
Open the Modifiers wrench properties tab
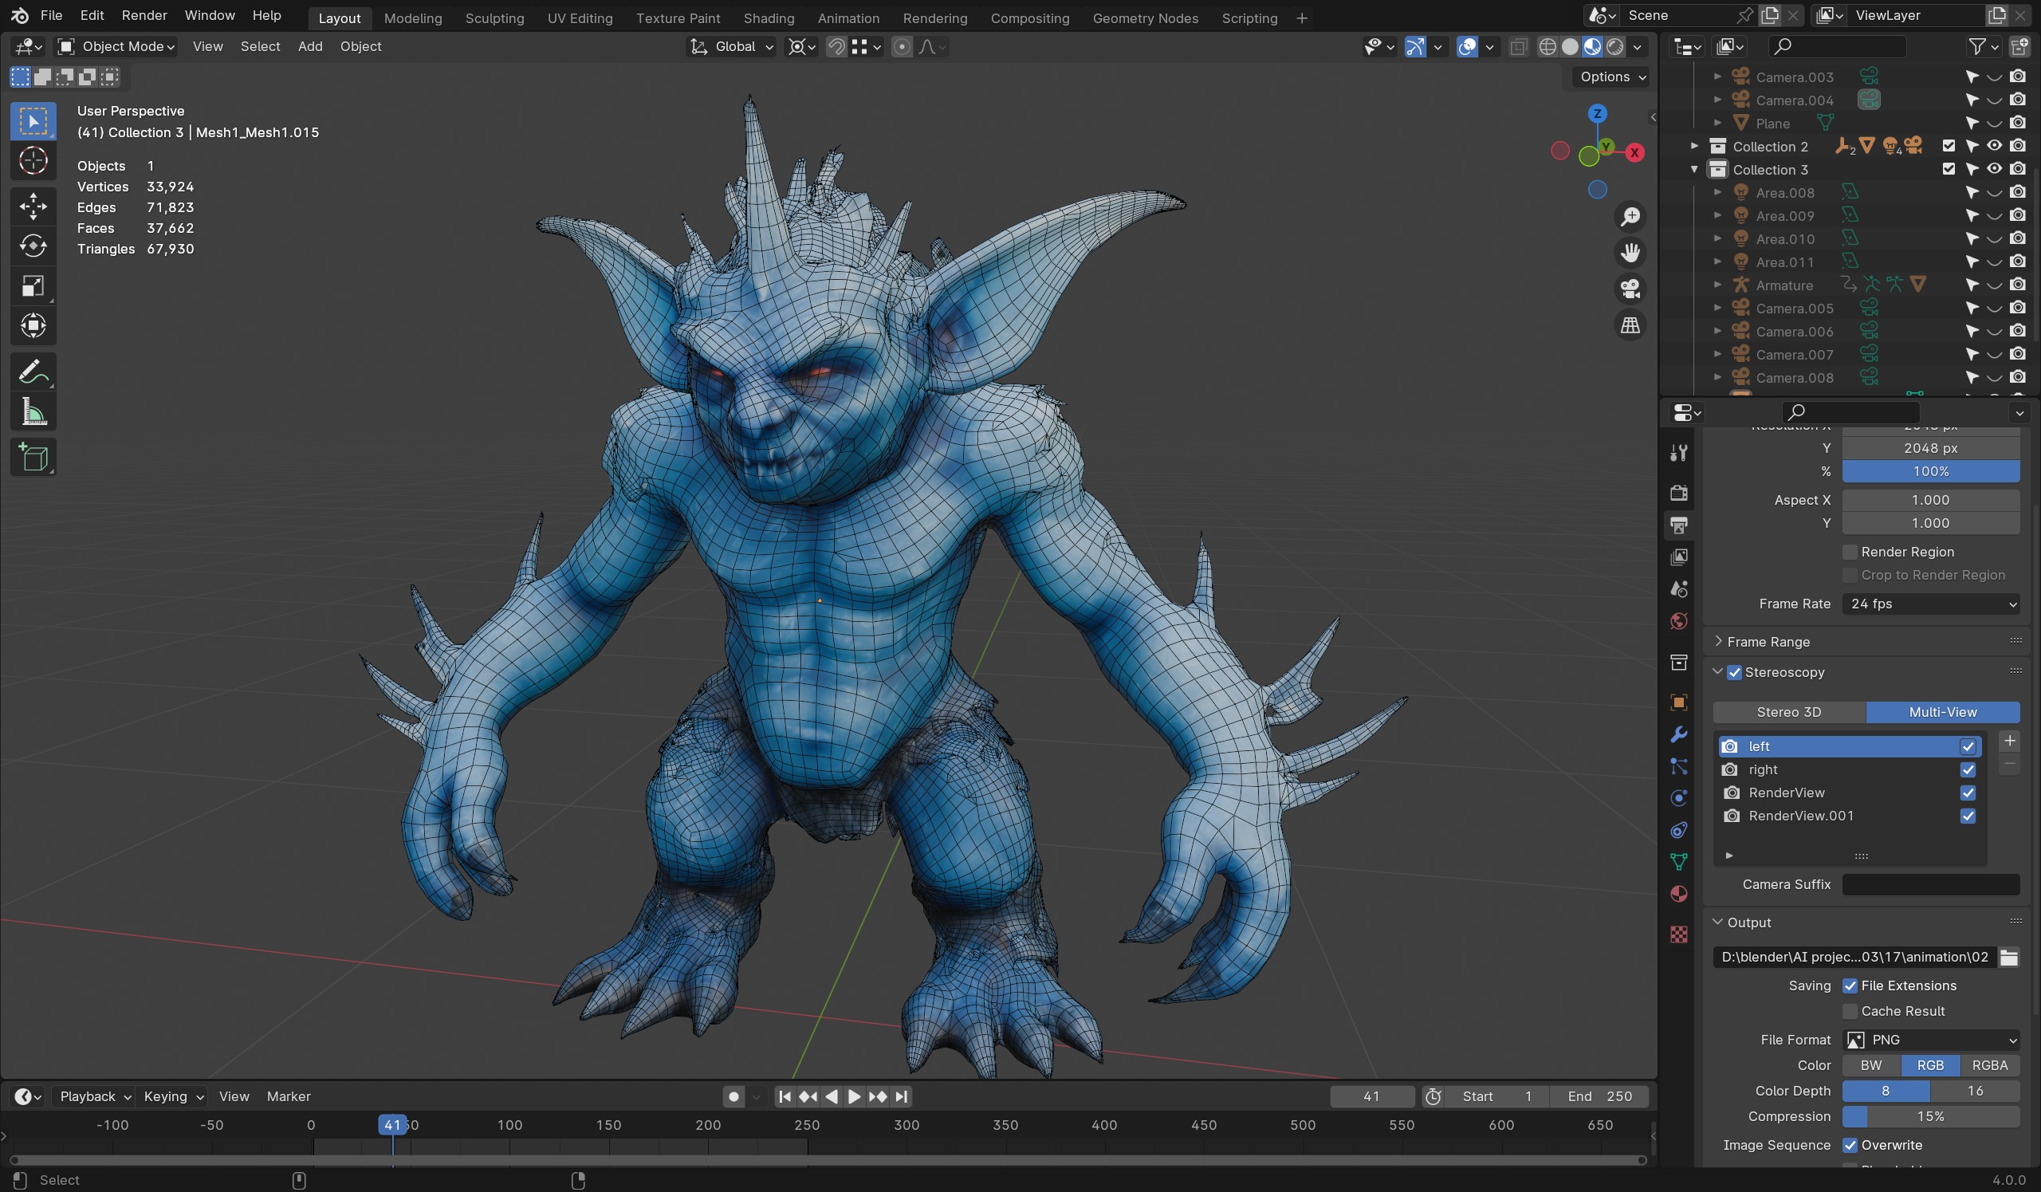point(1679,734)
